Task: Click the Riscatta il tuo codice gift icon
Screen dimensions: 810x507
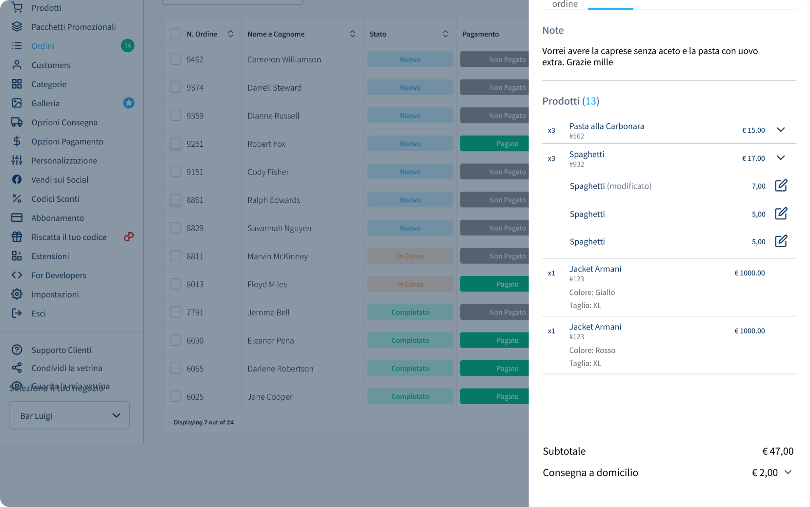Action: point(17,237)
